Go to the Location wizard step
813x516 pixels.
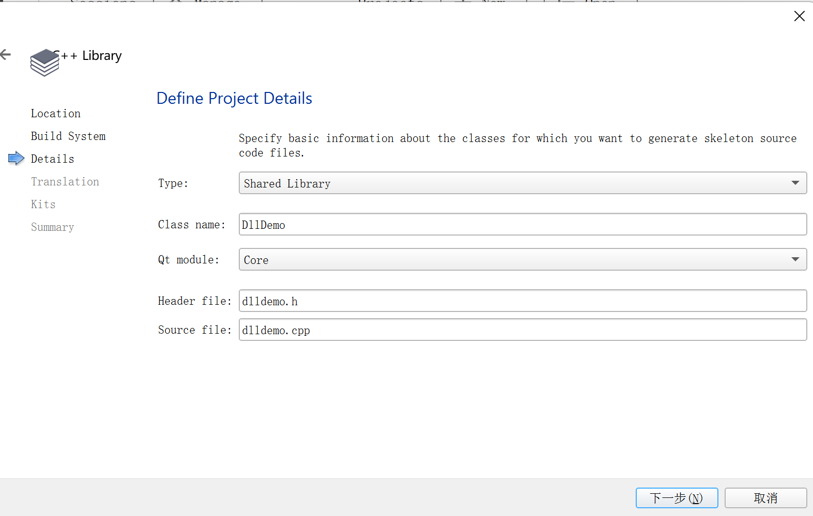click(x=56, y=114)
